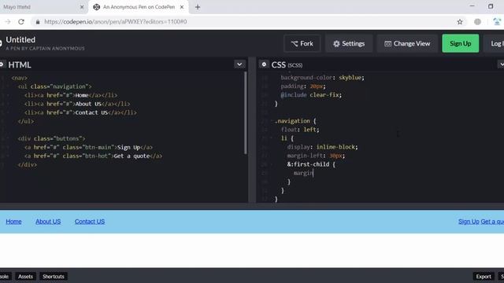The image size is (504, 283).
Task: Click the site lock icon
Action: coord(38,22)
